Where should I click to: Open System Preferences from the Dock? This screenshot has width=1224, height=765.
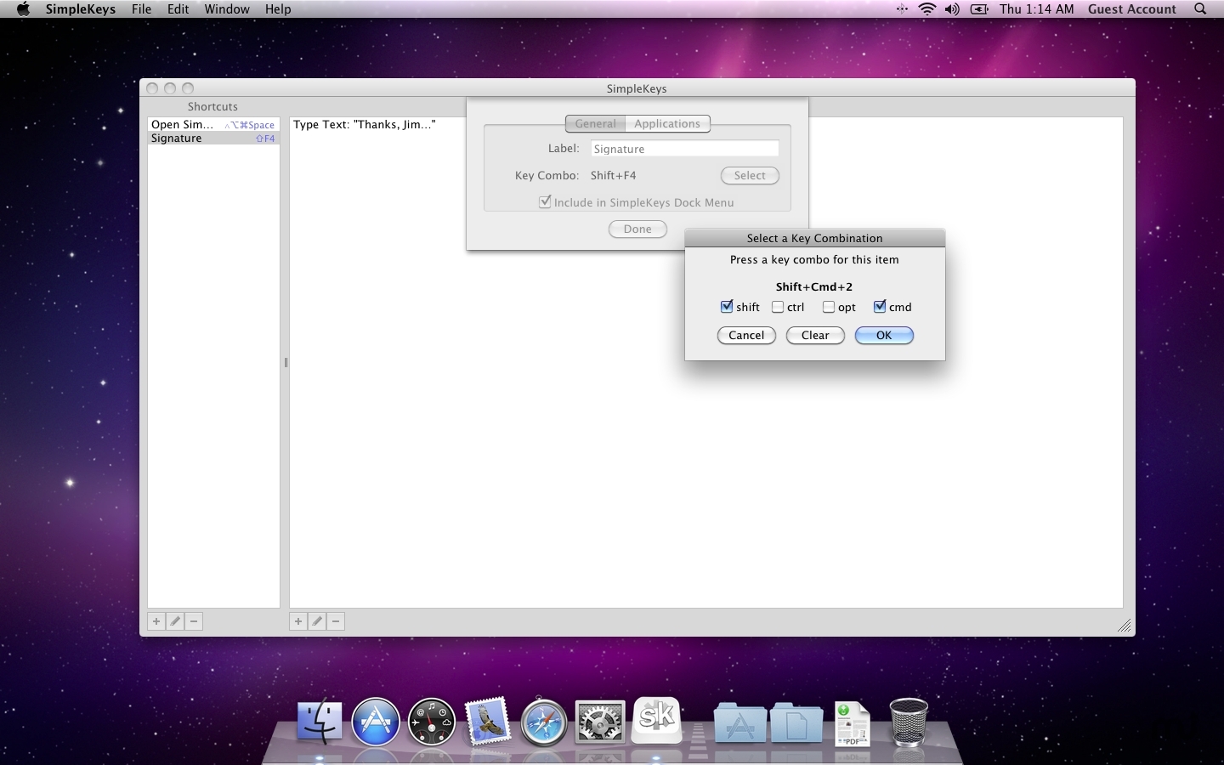[x=600, y=722]
